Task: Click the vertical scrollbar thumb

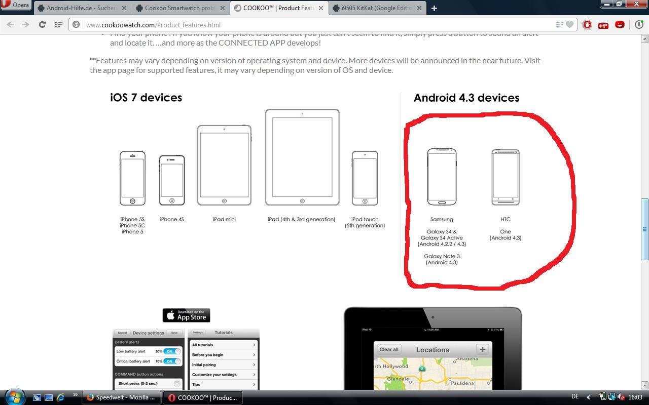Action: (645, 229)
